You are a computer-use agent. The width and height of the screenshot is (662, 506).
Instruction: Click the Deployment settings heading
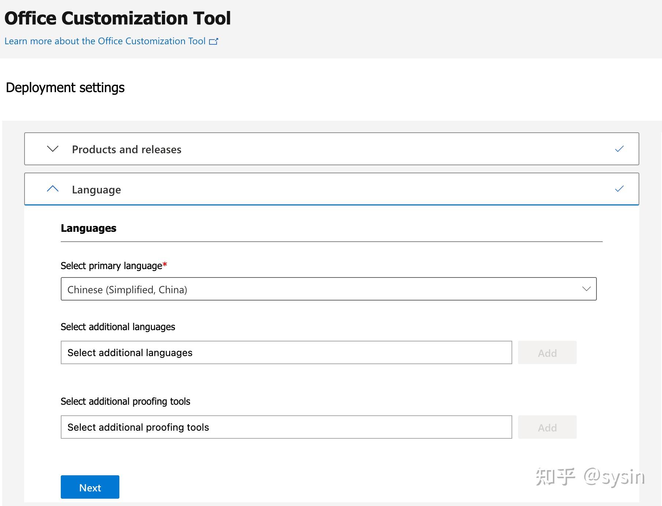click(x=65, y=88)
